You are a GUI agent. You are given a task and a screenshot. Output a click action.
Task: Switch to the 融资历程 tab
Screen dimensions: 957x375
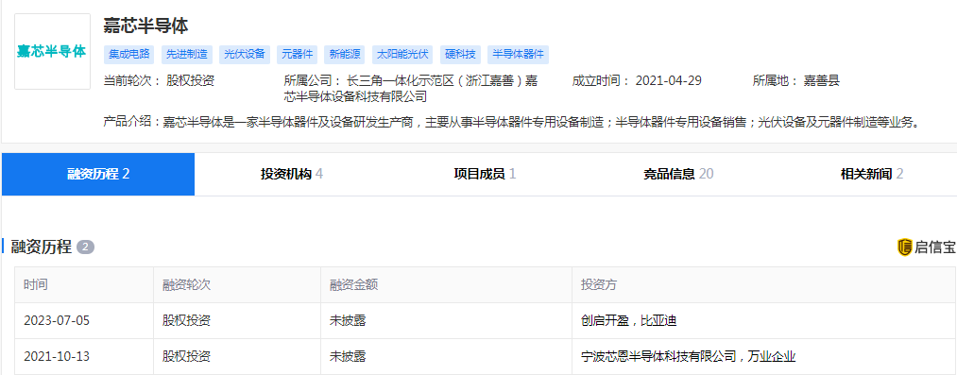tap(98, 175)
